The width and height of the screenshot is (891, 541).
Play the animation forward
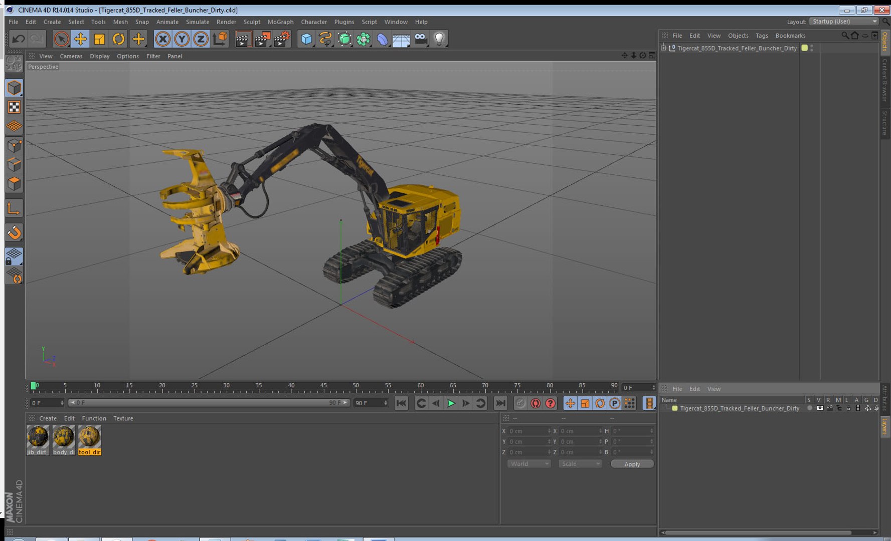451,403
